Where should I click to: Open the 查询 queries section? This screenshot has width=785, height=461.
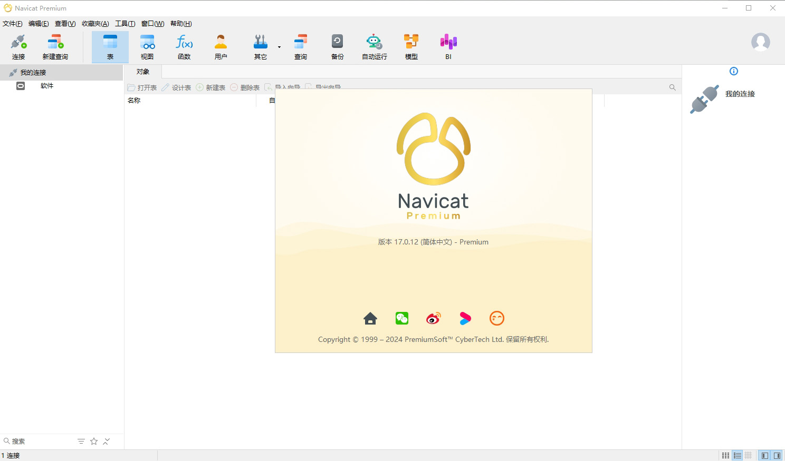(x=301, y=47)
